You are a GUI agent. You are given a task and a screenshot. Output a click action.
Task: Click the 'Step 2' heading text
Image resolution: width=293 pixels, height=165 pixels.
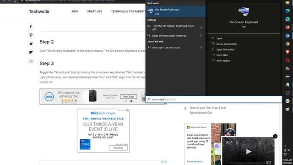47,42
